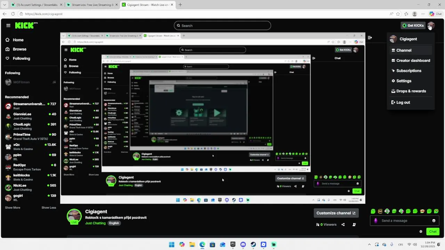Expand recommended list with Show More
This screenshot has height=250, width=445.
[x=13, y=208]
